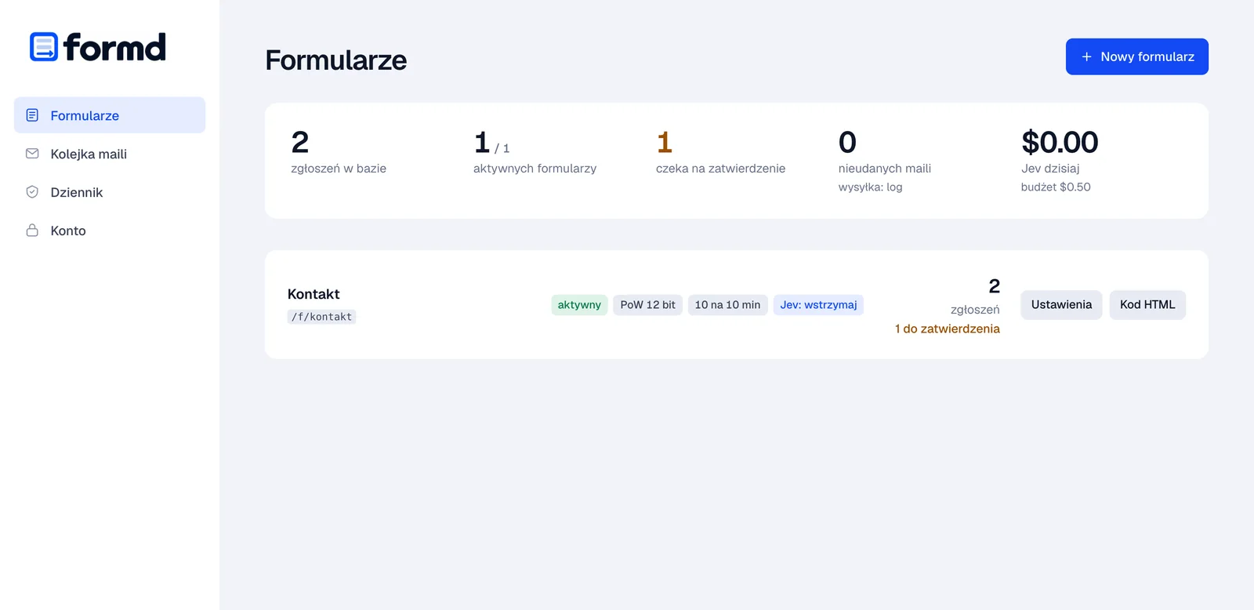Screen dimensions: 1254x610
Task: Open the Kontakt form title
Action: (x=313, y=294)
